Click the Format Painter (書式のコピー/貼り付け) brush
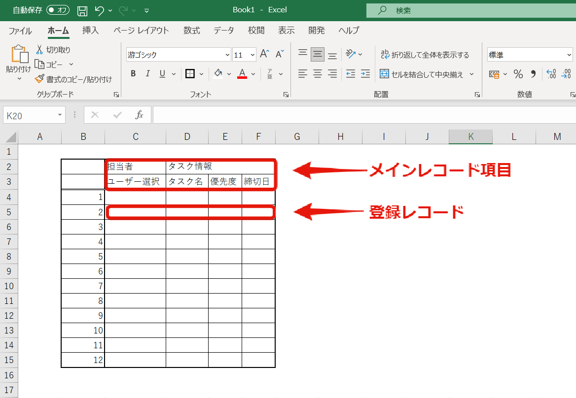This screenshot has height=398, width=576. tap(39, 79)
